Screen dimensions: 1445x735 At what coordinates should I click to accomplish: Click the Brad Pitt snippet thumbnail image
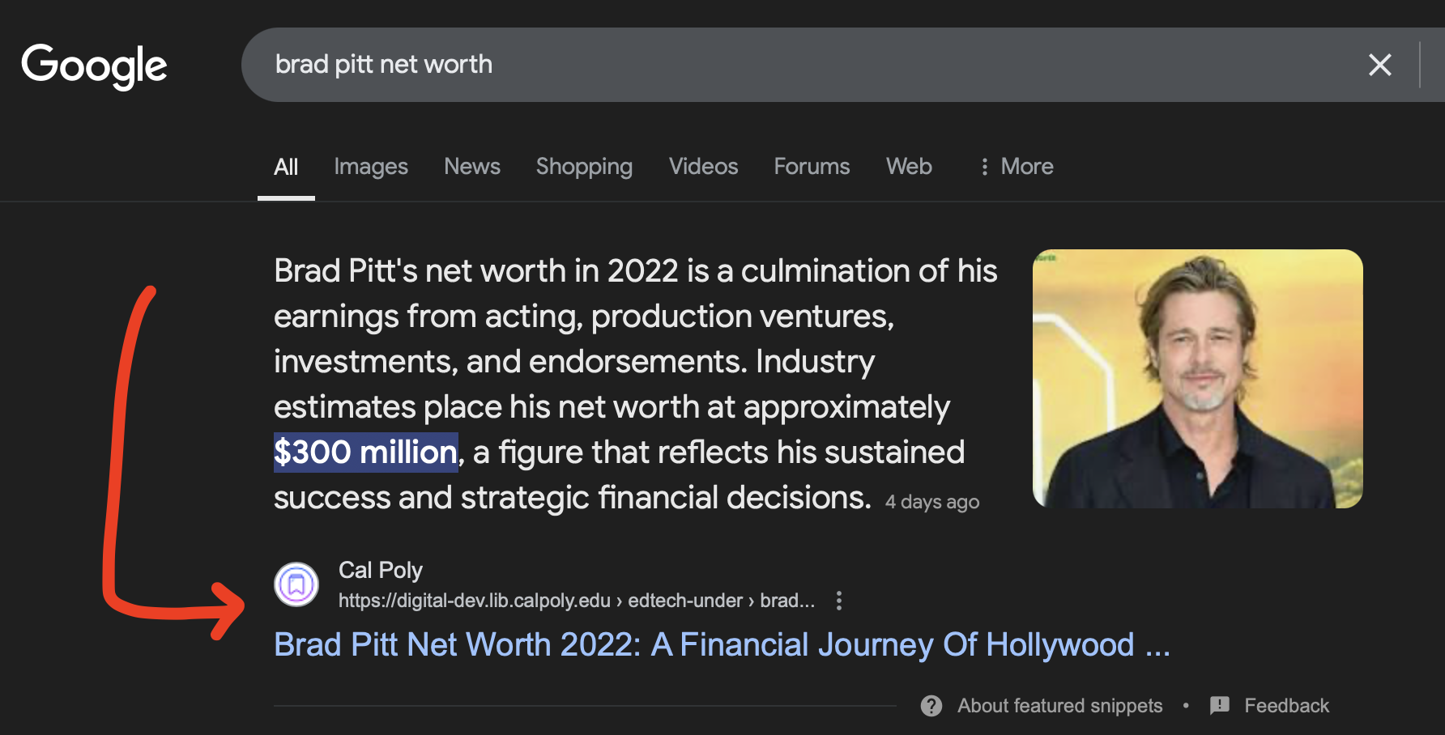(1197, 379)
